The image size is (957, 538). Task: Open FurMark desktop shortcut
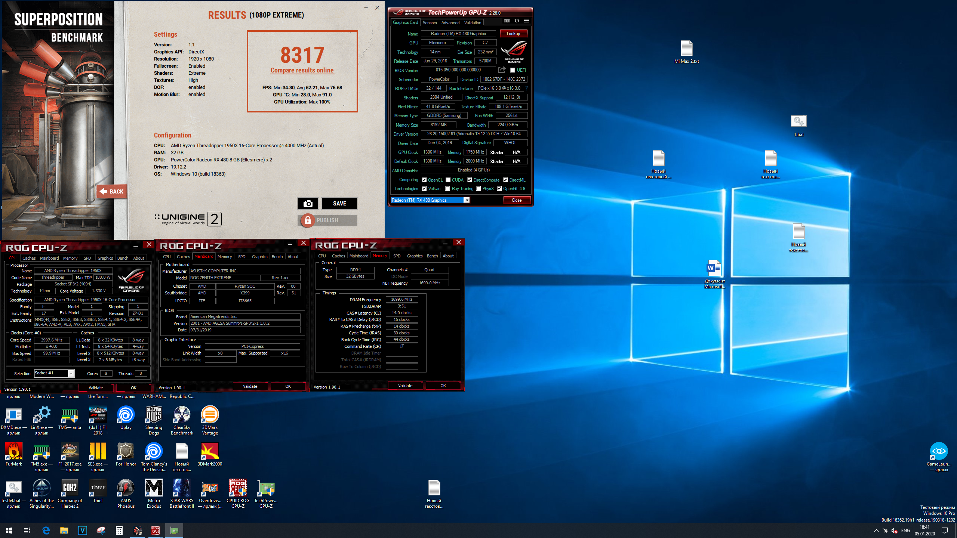point(14,454)
